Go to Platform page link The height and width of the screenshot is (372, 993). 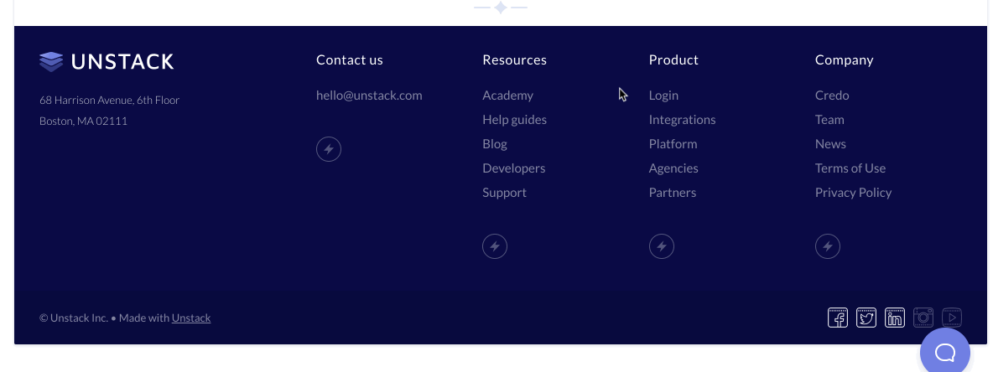point(673,144)
